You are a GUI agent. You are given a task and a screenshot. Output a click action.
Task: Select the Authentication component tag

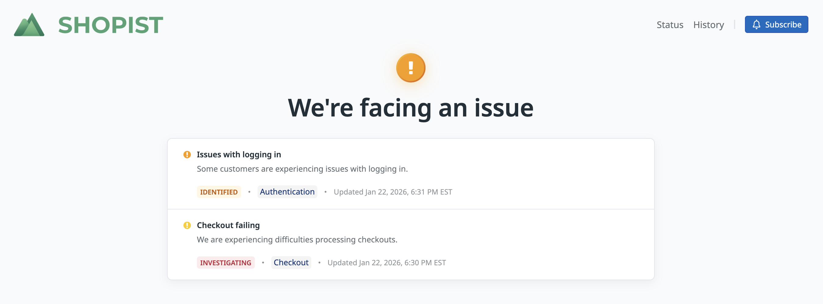(287, 192)
